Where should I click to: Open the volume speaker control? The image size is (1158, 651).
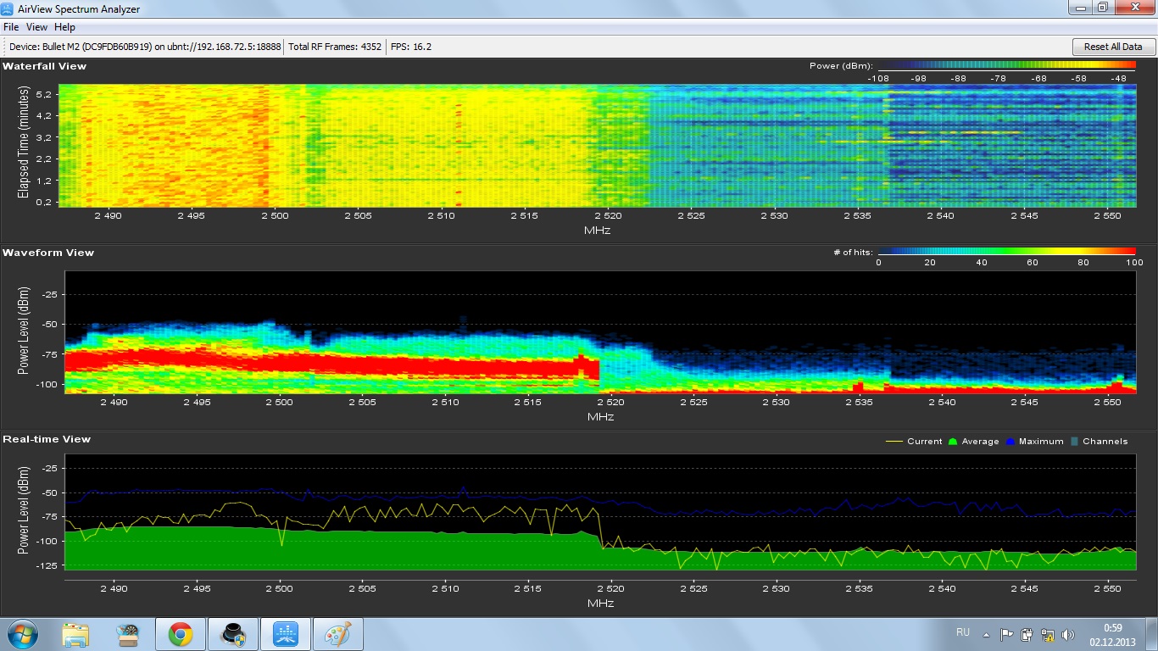[x=1068, y=634]
